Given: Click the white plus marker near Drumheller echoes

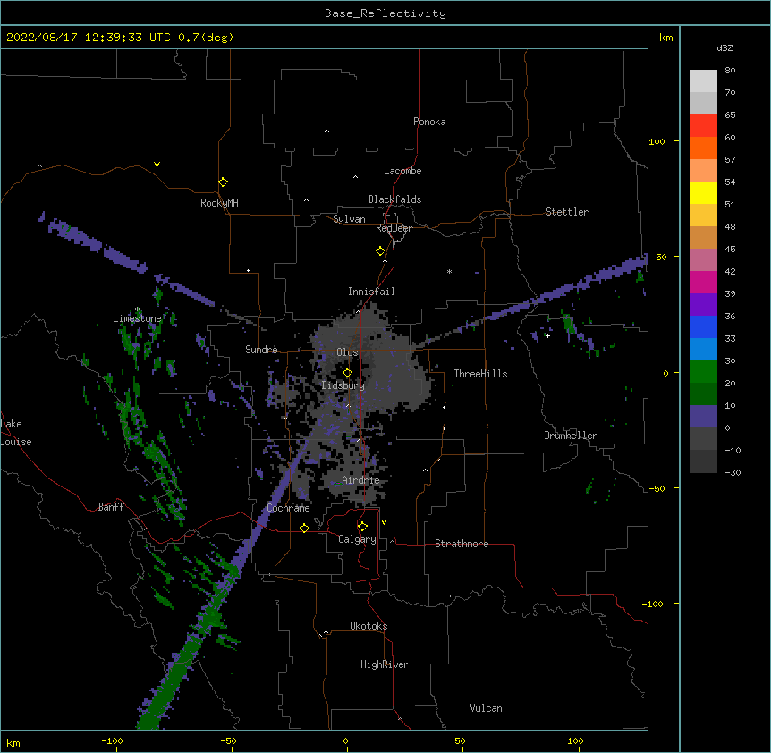Looking at the screenshot, I should tap(547, 335).
